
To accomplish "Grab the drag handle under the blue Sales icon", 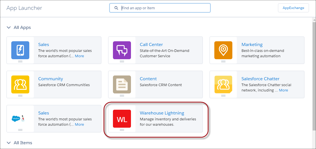I will 20,61.
